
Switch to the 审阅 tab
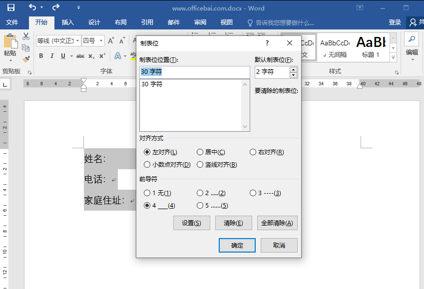tap(200, 22)
